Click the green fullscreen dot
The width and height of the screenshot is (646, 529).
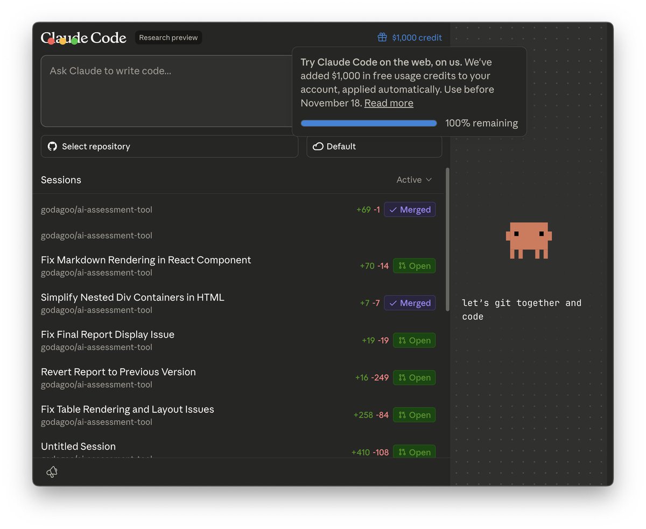tap(75, 41)
